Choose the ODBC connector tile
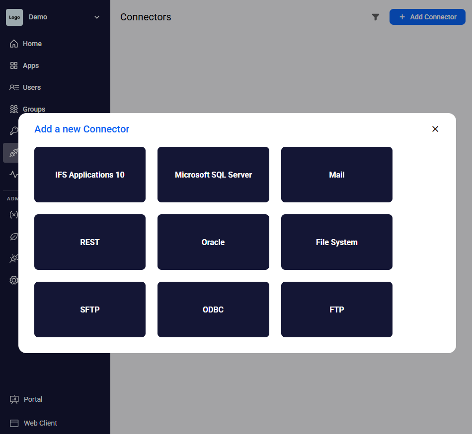Screen dimensions: 472x434 213,310
